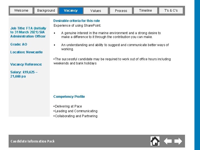Click the Salary details in sidebar

pyautogui.click(x=24, y=74)
